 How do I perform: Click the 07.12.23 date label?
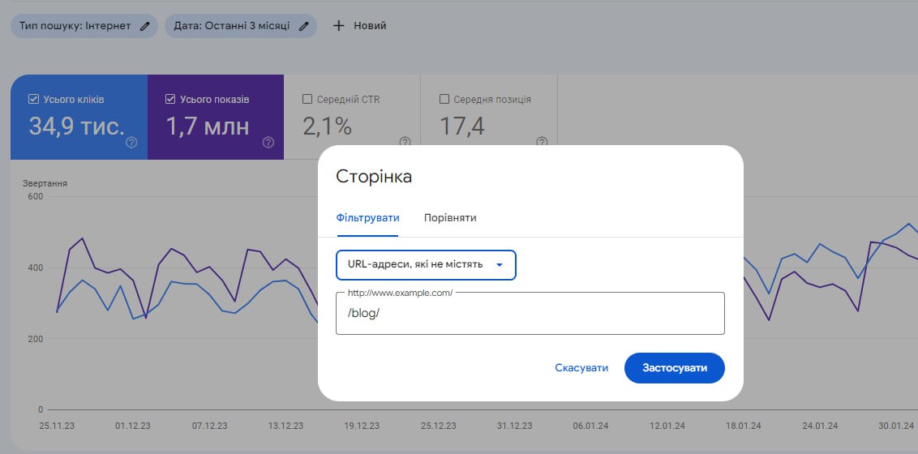click(209, 426)
